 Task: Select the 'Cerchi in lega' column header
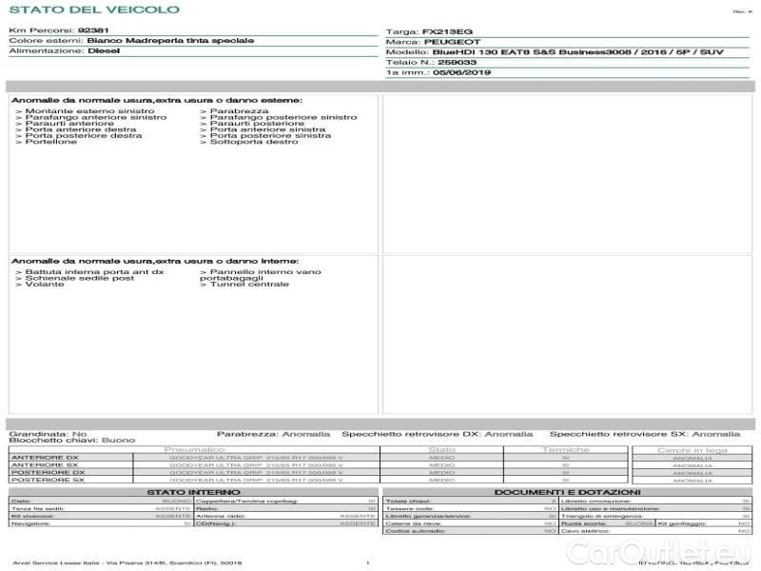click(x=693, y=450)
